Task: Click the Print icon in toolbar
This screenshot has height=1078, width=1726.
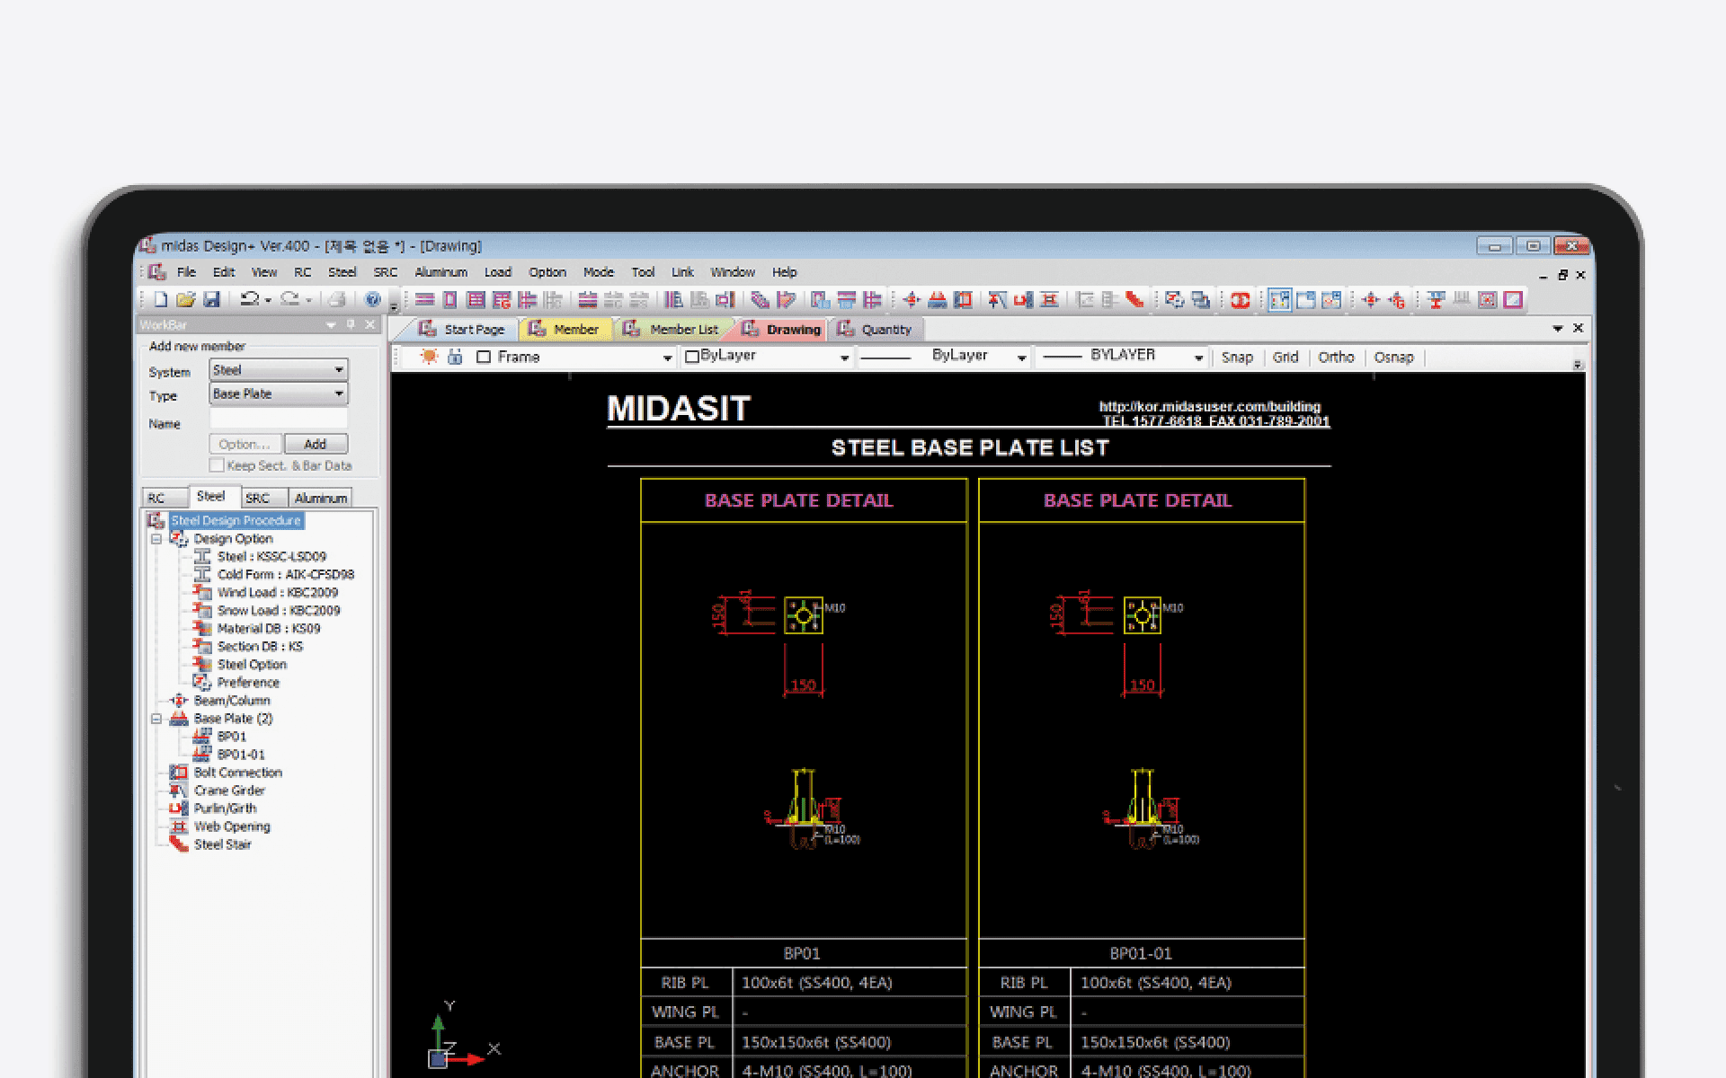Action: coord(337,299)
